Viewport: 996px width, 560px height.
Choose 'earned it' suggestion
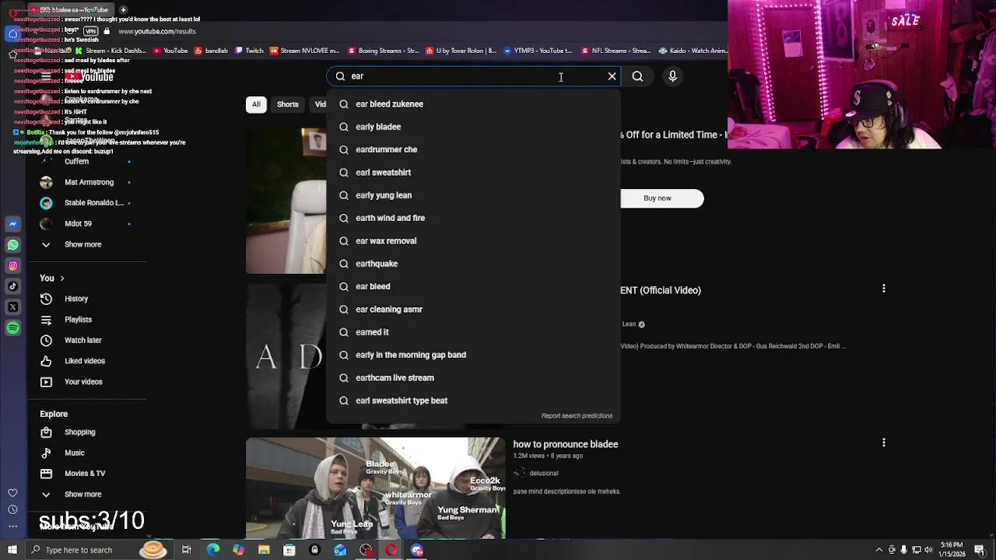tap(473, 332)
